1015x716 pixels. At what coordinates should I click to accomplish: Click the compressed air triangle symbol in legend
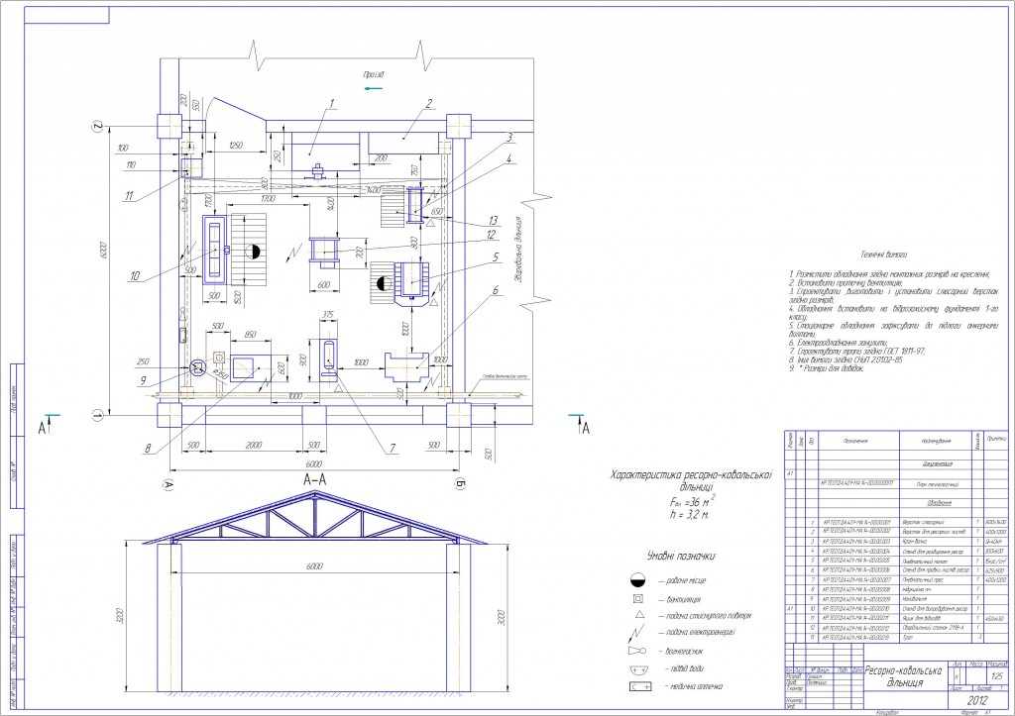(x=639, y=617)
